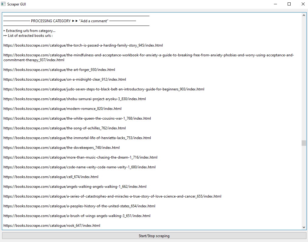Select the rook_647 URL line
Screen dimensions: 308x242
52,226
